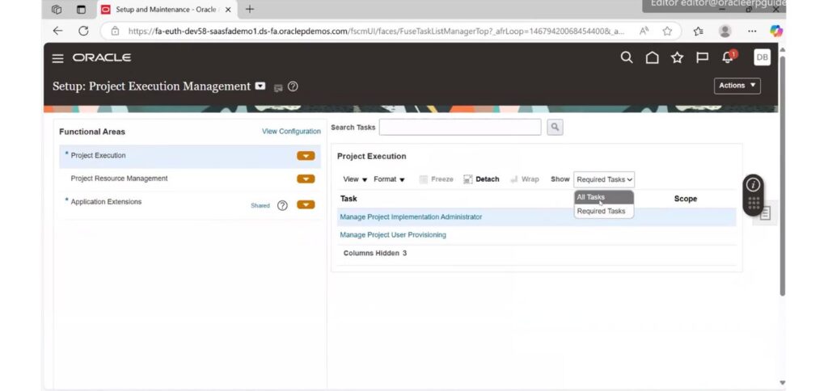This screenshot has width=828, height=391.
Task: Select Required Tasks from Show list
Action: click(603, 211)
